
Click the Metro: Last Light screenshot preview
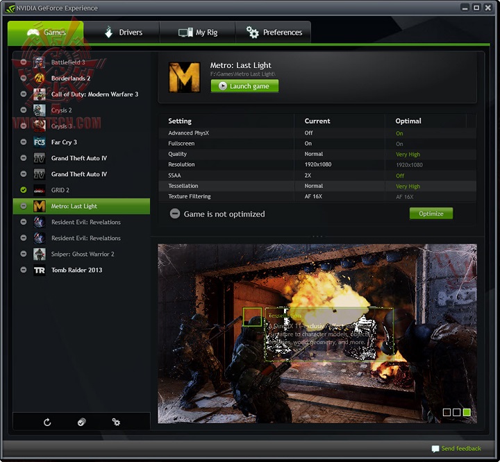point(317,334)
